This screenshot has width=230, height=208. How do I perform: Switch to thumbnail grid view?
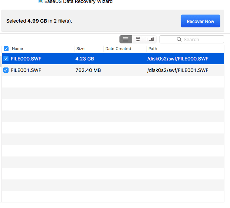click(138, 39)
